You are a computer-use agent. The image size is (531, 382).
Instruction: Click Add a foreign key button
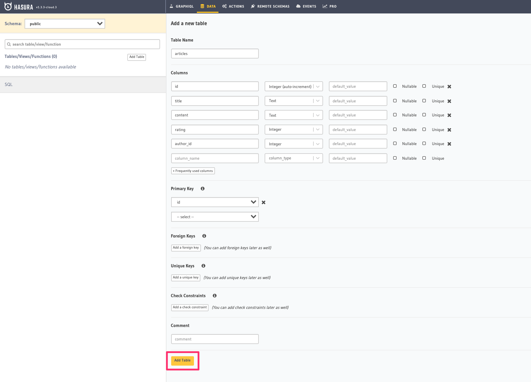click(x=186, y=248)
